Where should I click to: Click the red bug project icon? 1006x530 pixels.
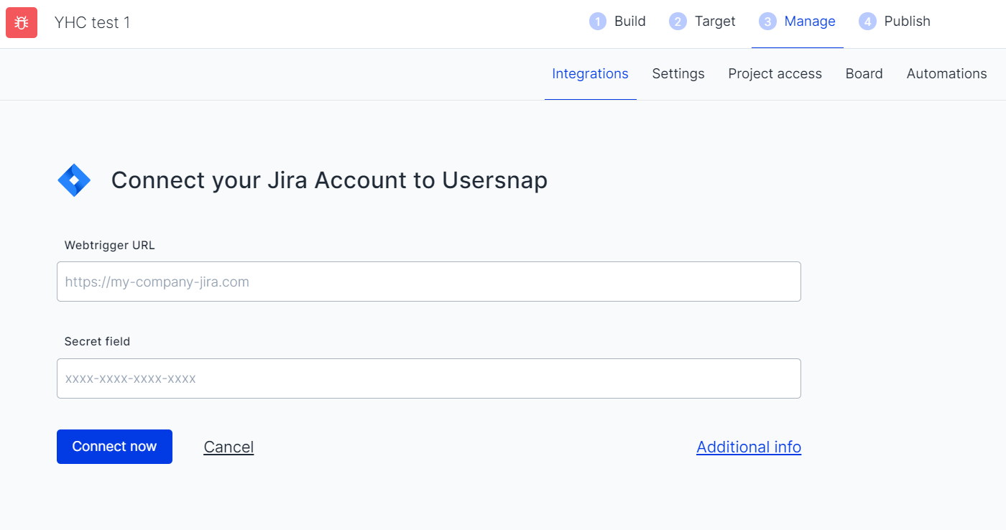[22, 22]
